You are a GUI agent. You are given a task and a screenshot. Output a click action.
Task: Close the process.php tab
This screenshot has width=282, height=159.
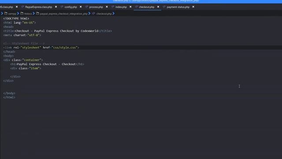pyautogui.click(x=107, y=7)
